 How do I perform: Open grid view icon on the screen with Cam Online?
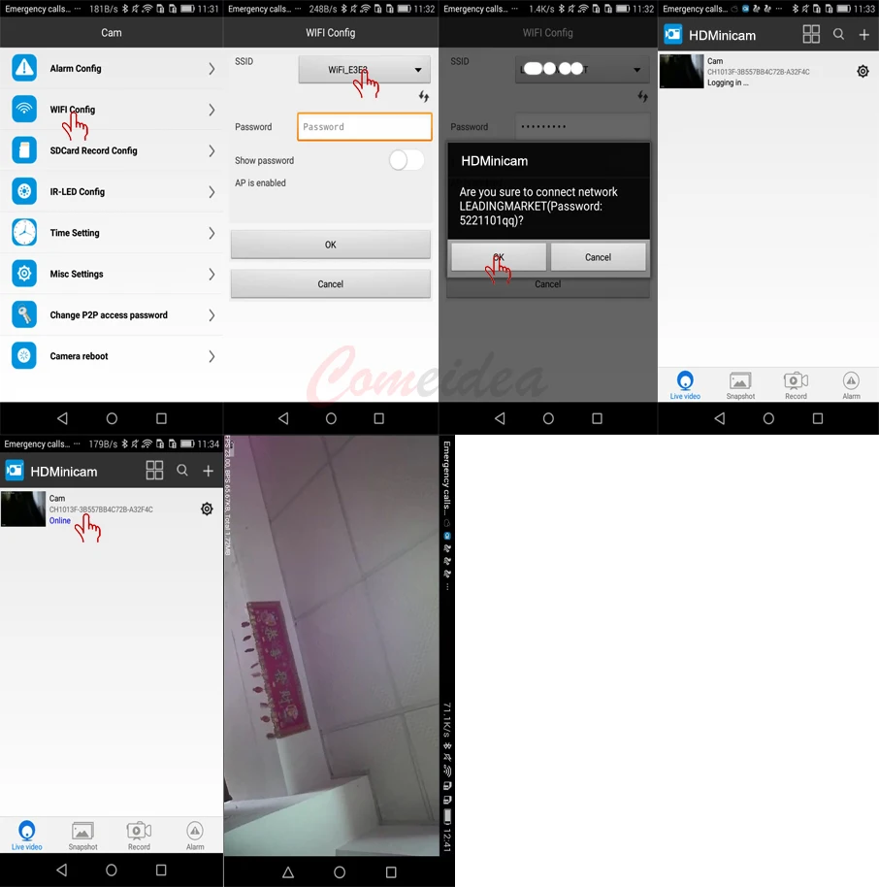(154, 470)
